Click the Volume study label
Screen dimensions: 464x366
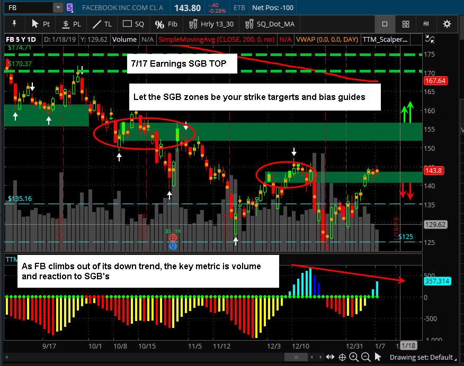(x=124, y=39)
